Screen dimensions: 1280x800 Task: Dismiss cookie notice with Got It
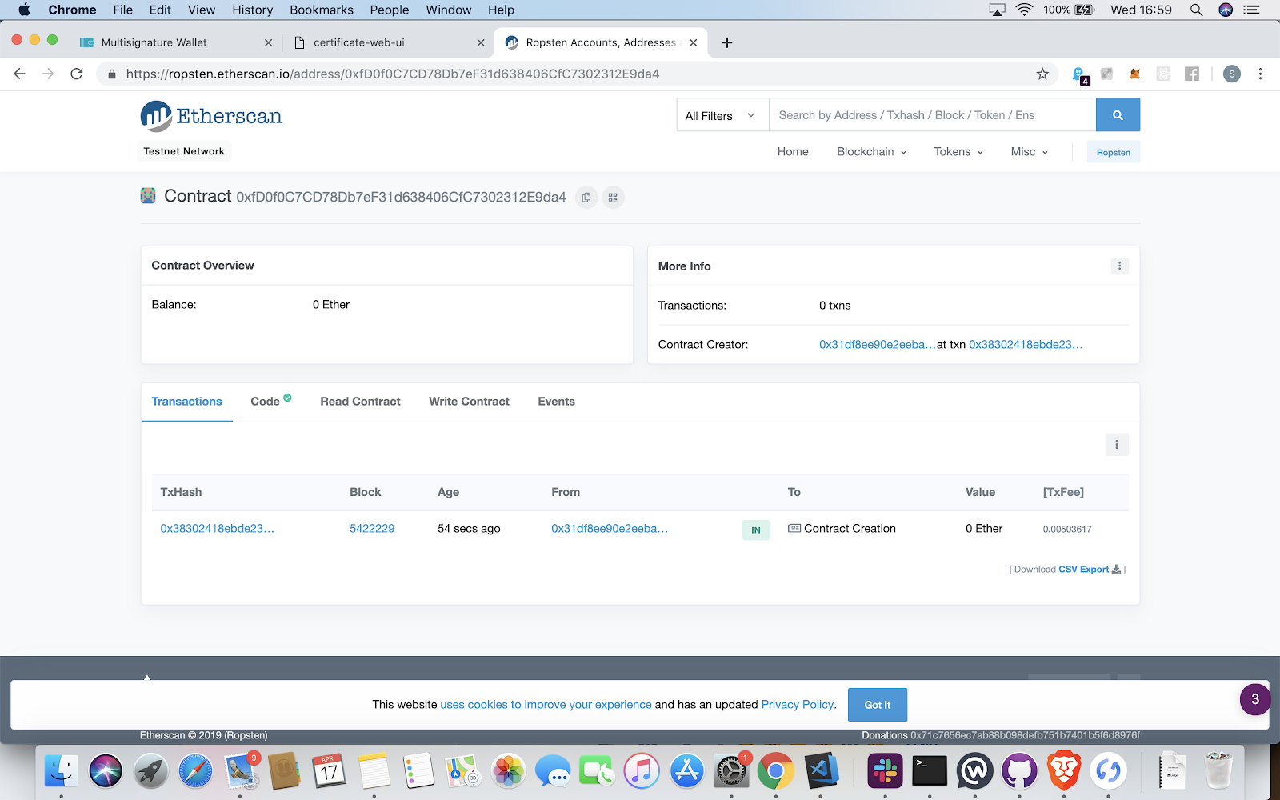click(877, 705)
